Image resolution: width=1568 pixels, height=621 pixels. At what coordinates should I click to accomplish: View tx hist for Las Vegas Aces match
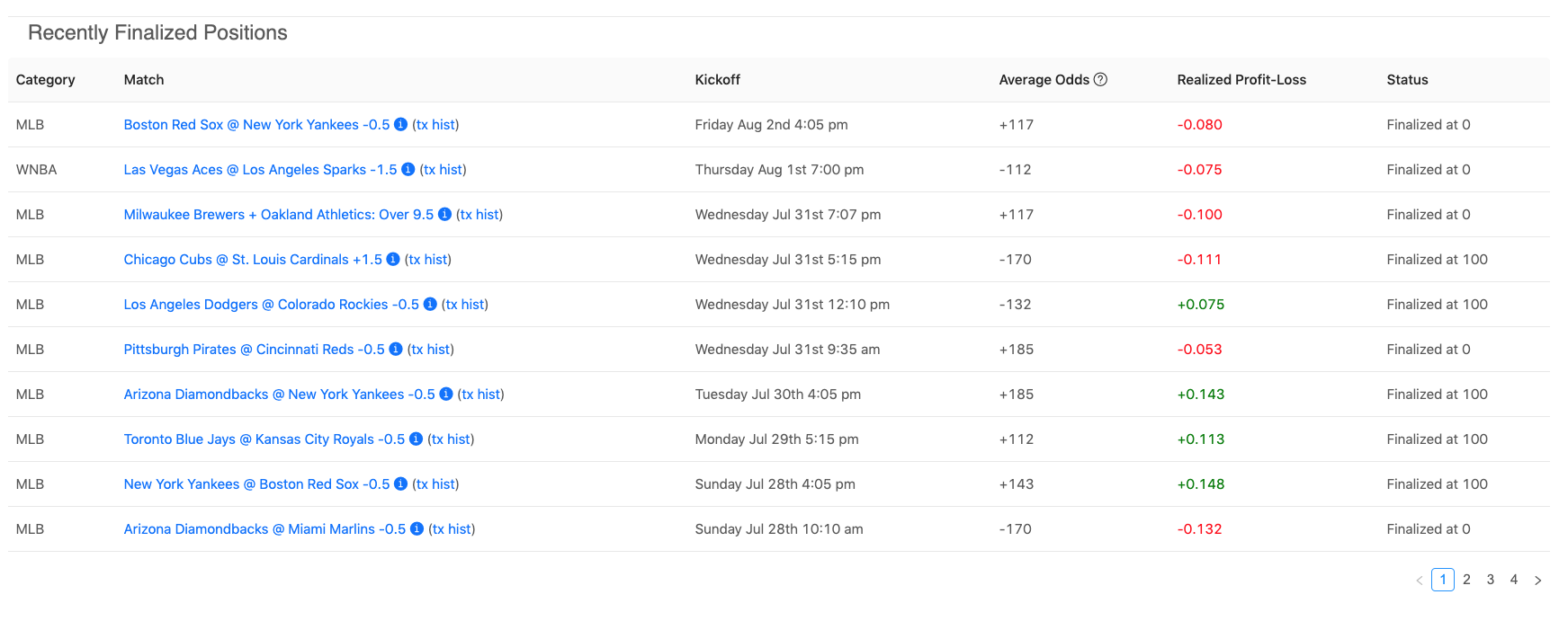[443, 170]
